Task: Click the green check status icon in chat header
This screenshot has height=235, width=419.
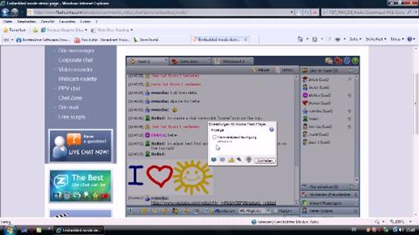Action: (x=355, y=61)
